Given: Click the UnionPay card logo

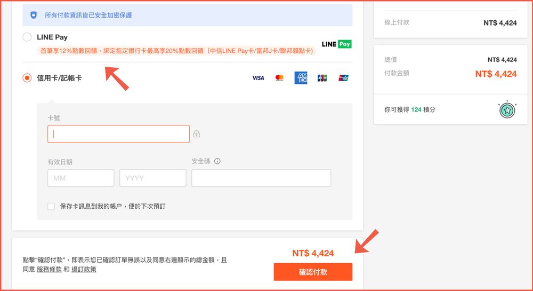Looking at the screenshot, I should point(343,78).
